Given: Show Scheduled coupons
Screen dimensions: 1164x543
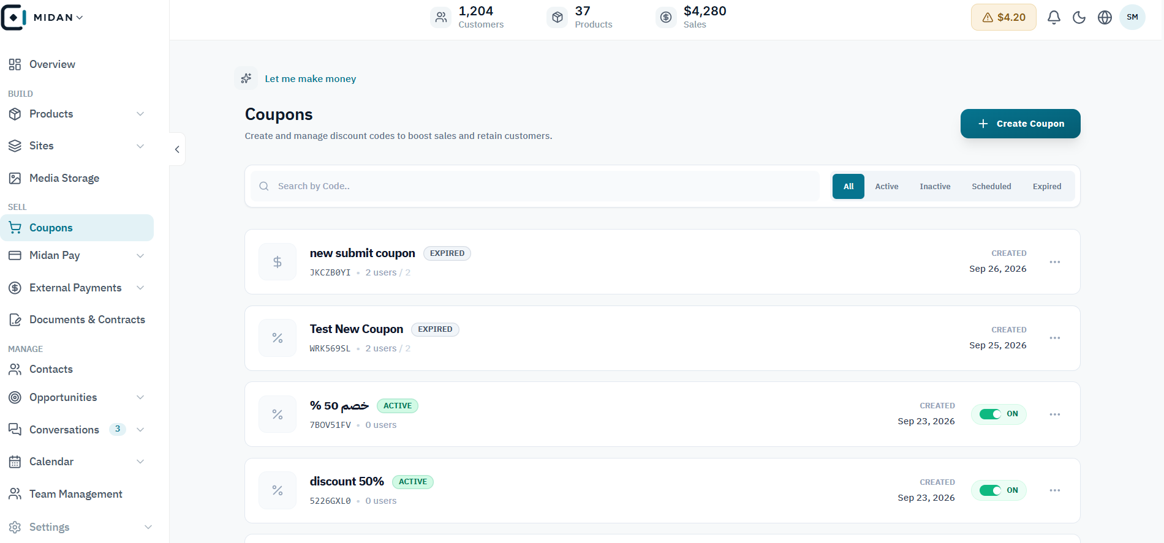Looking at the screenshot, I should click(991, 186).
